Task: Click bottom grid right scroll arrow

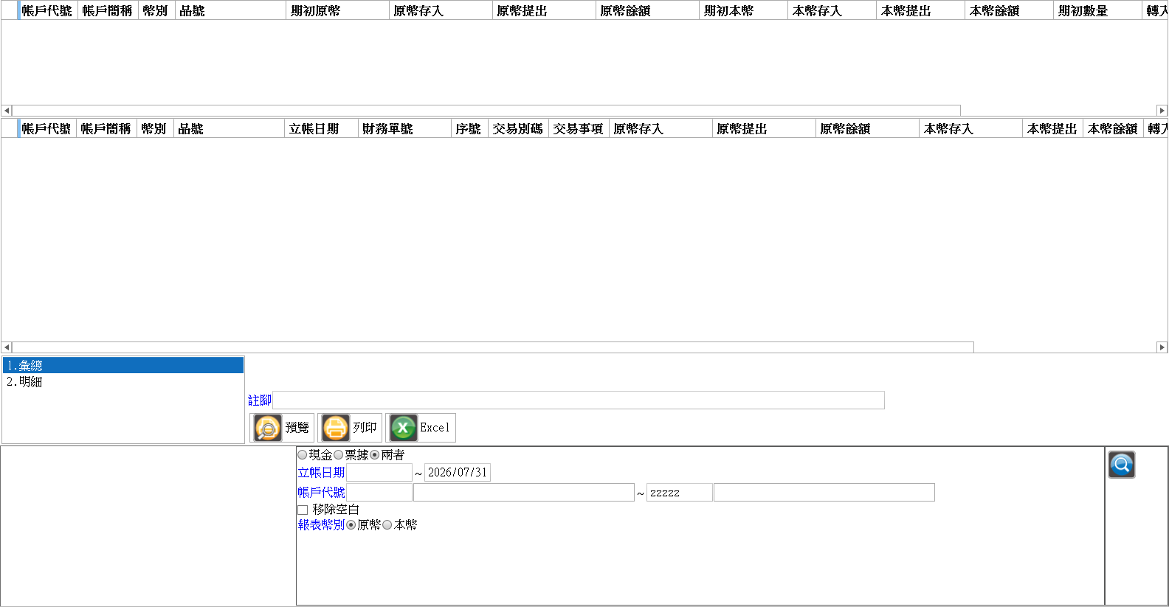Action: pyautogui.click(x=1162, y=347)
